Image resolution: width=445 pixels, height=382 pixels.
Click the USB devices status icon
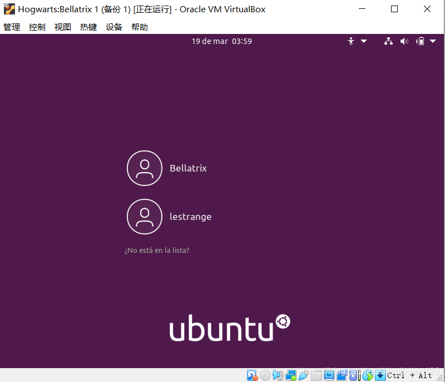303,375
